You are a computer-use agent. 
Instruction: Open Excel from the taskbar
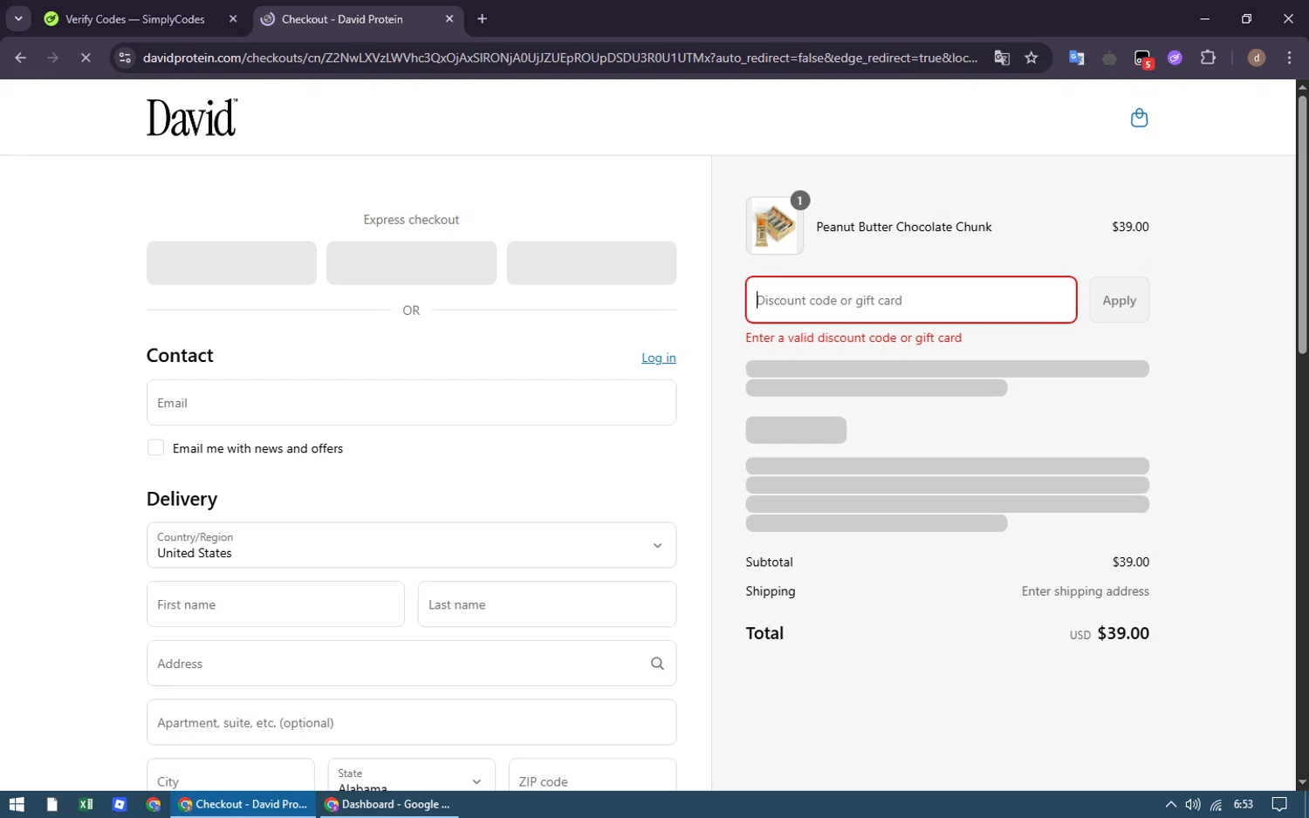pyautogui.click(x=86, y=804)
